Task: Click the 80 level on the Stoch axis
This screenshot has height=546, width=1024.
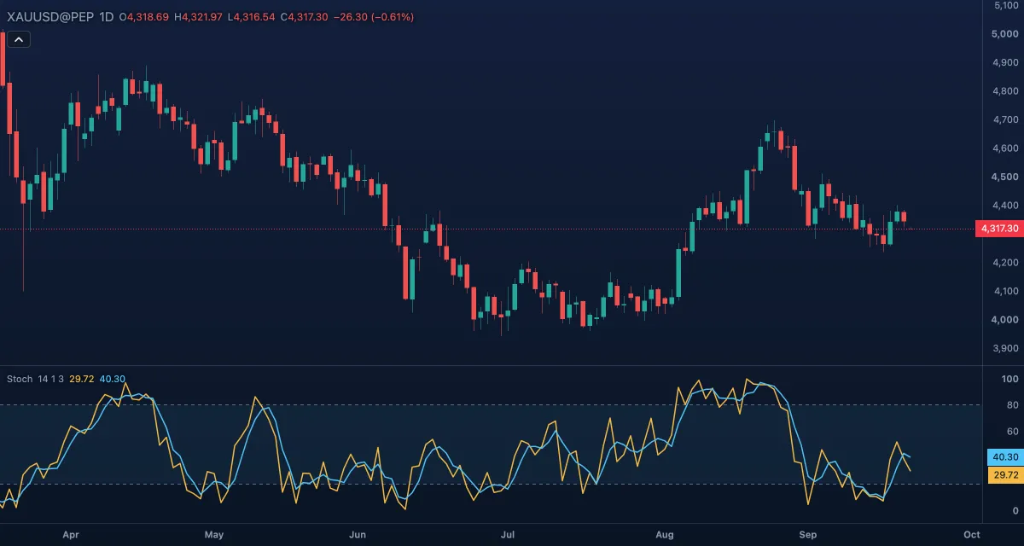Action: point(1014,405)
